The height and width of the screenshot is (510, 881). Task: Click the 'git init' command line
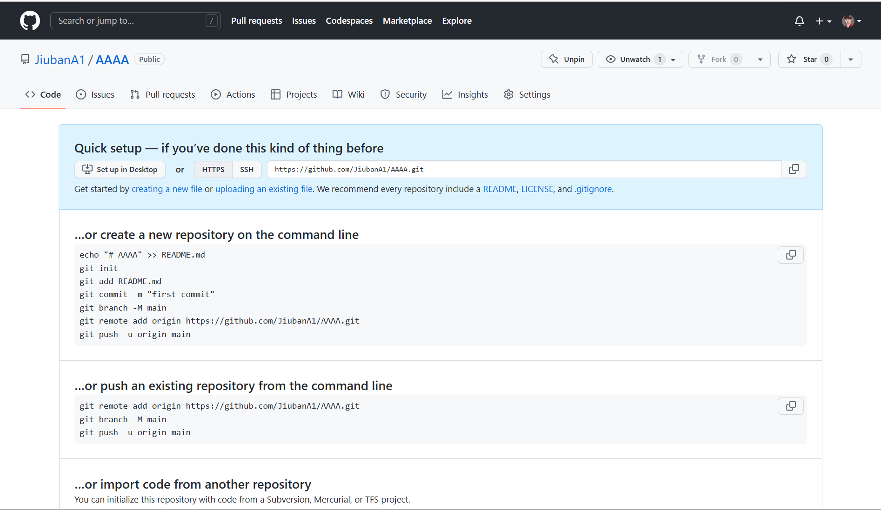(99, 268)
